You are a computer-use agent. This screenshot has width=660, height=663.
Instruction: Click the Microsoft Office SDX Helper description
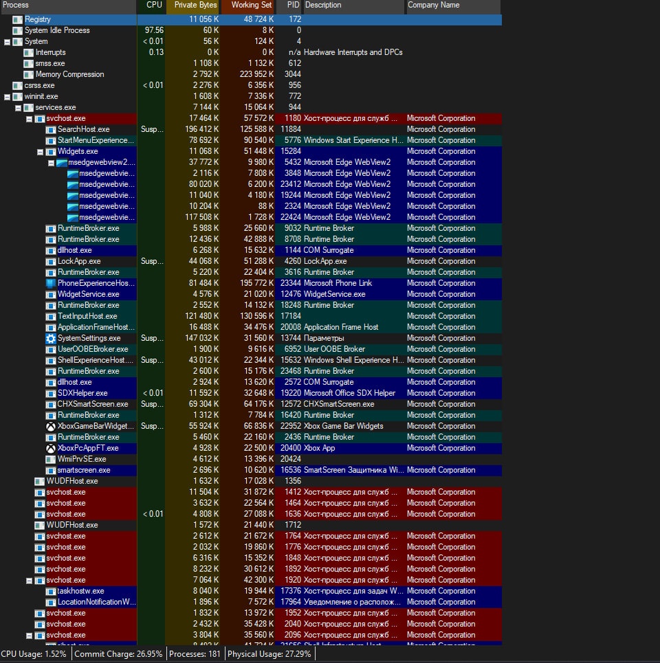pyautogui.click(x=349, y=393)
